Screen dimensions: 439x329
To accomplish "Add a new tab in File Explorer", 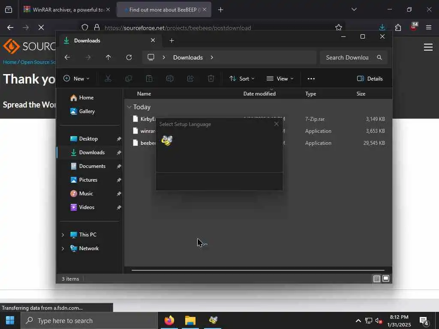I will click(x=171, y=41).
